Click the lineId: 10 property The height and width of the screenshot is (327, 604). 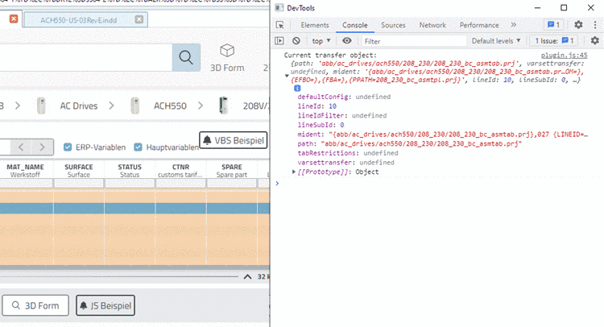coord(316,106)
